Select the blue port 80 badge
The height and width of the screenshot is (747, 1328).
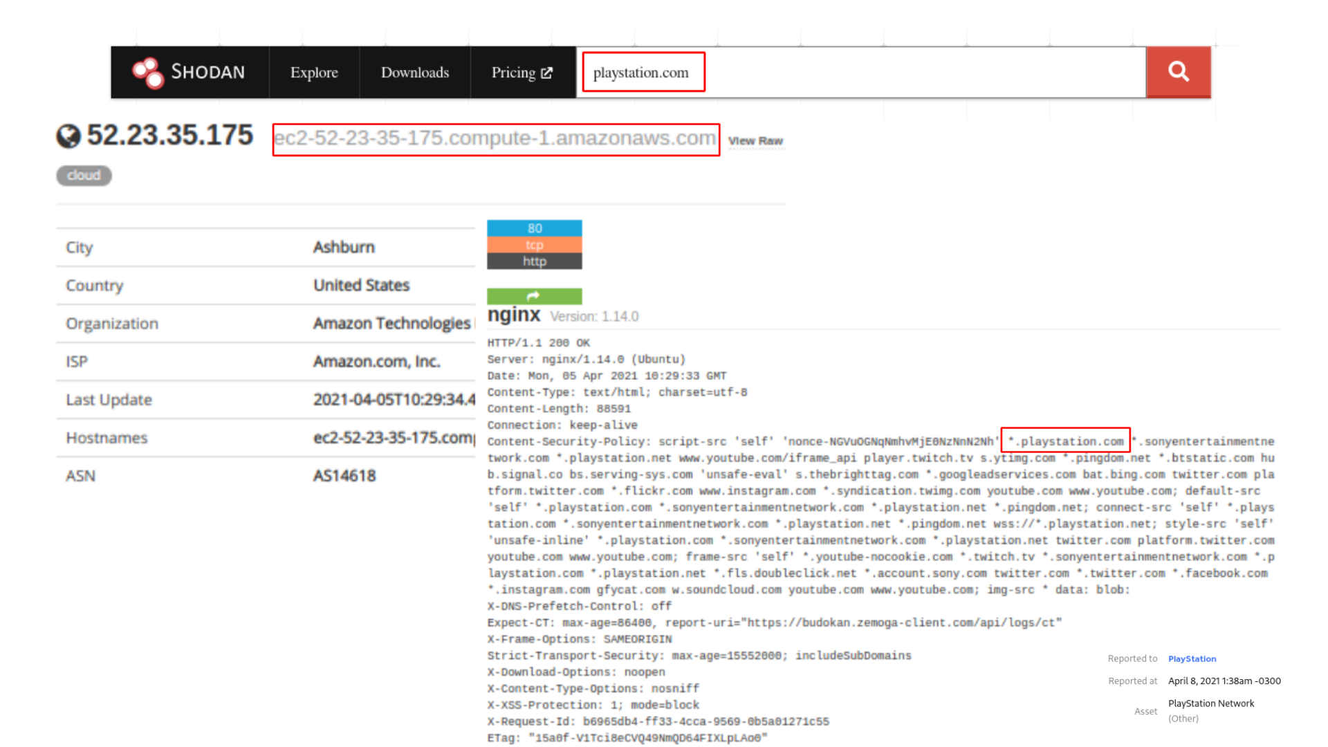(x=533, y=228)
